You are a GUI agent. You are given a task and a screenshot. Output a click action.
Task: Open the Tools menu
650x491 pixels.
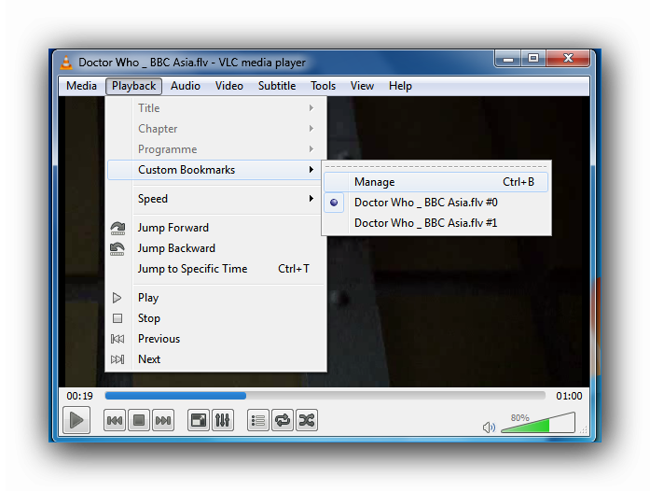click(x=323, y=86)
